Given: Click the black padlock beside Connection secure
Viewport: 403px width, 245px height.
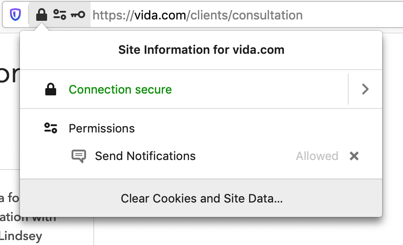Looking at the screenshot, I should (x=51, y=90).
